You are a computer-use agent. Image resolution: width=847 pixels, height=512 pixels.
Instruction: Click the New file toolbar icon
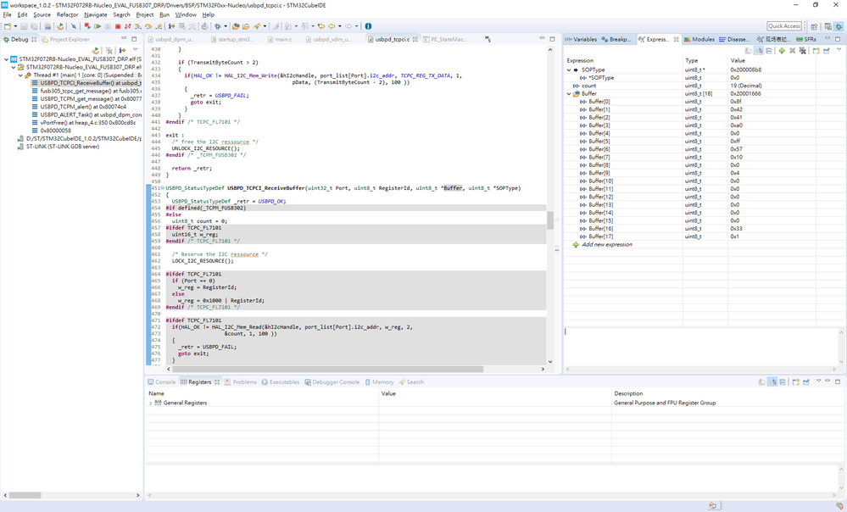tap(8, 26)
